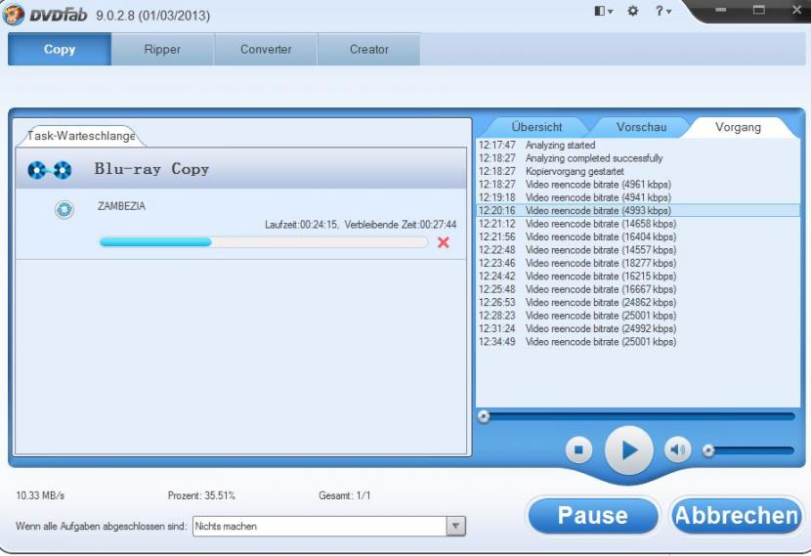
Task: Click the Gesamt: 1/1 status
Action: click(x=345, y=495)
